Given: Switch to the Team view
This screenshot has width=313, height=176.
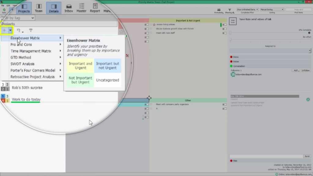Looking at the screenshot, I should pos(39,8).
